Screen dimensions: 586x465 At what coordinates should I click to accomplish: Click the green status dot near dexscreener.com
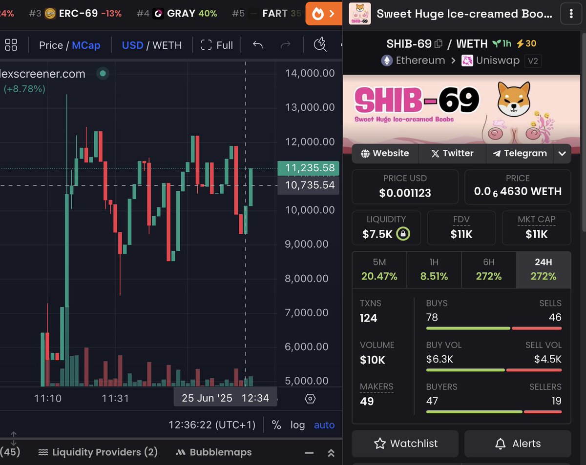click(103, 74)
